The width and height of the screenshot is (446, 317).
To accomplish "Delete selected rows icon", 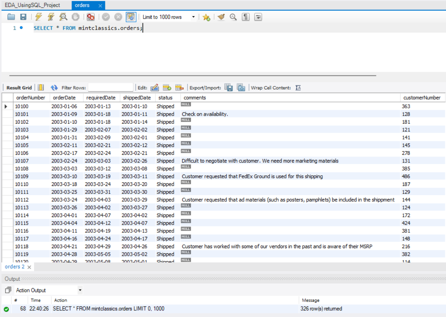I will click(179, 87).
